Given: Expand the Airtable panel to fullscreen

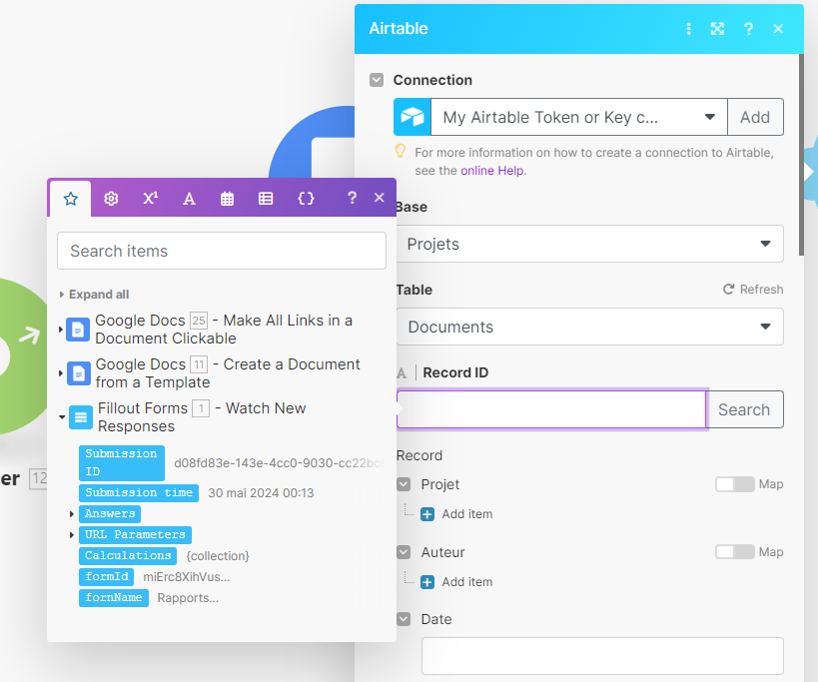Looking at the screenshot, I should coord(717,29).
